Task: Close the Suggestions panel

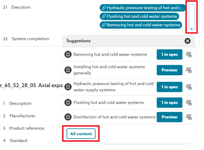Action: (x=187, y=41)
